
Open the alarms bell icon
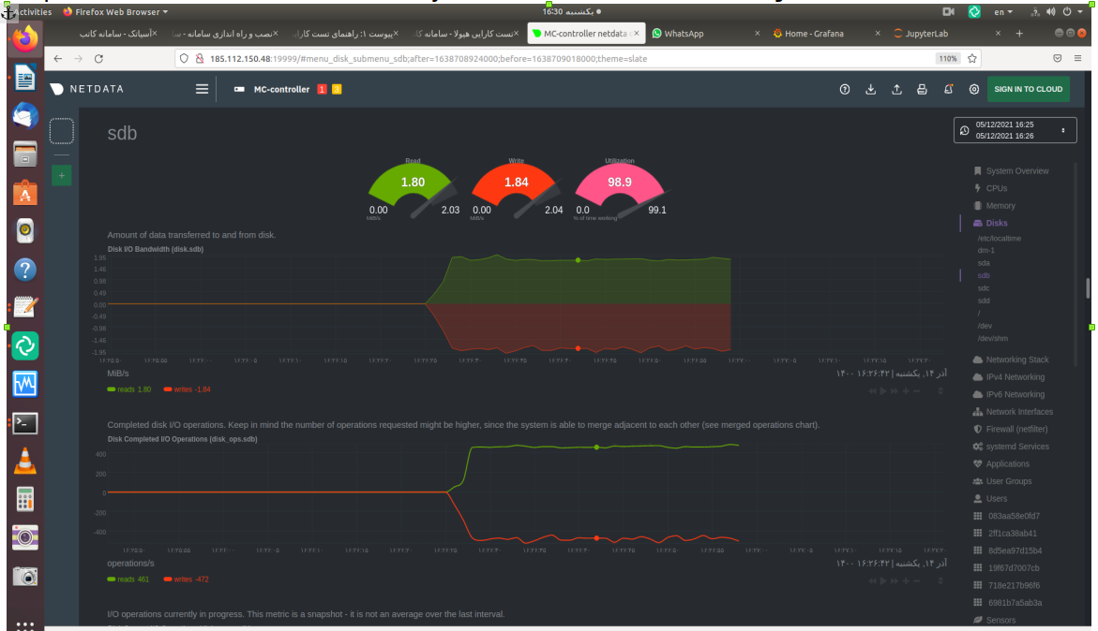pos(948,89)
